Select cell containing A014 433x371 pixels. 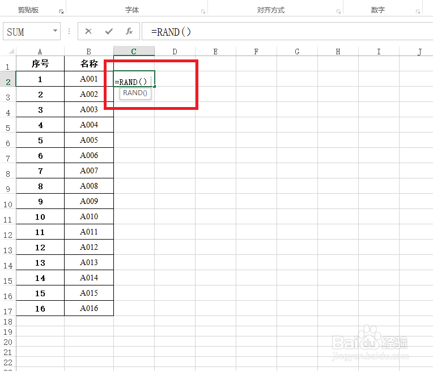pos(89,278)
